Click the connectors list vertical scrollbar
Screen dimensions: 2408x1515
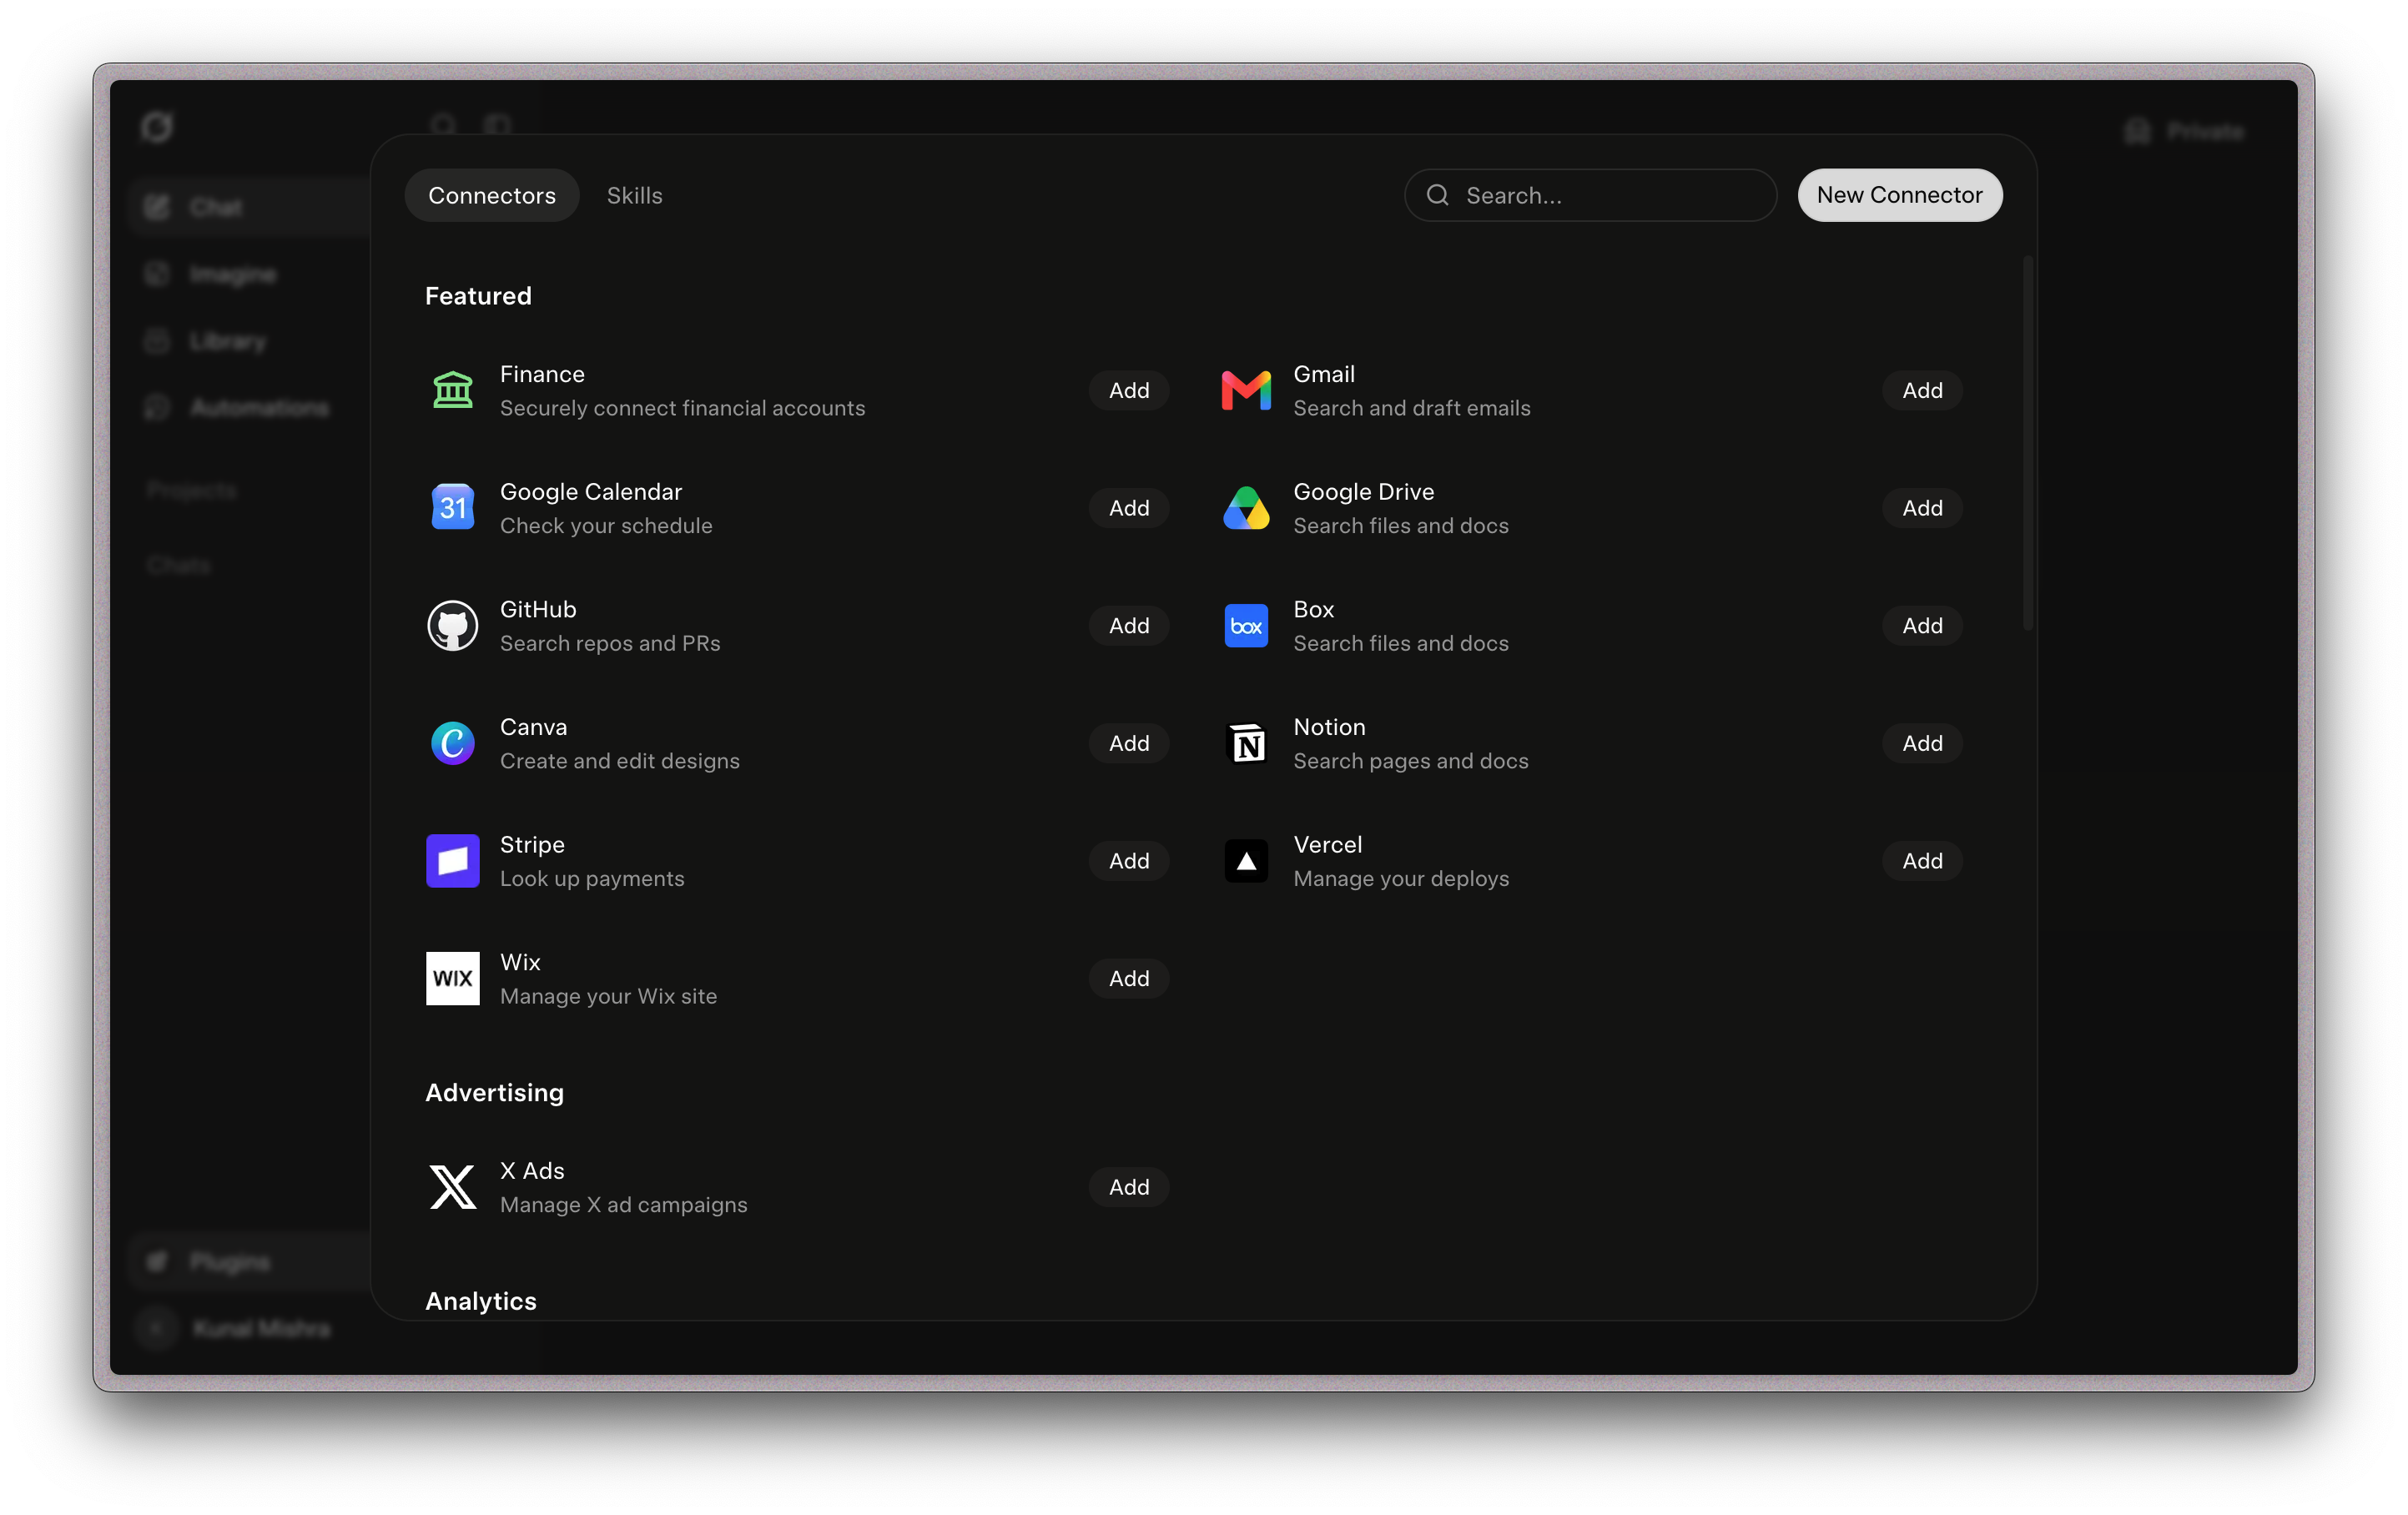click(2028, 443)
